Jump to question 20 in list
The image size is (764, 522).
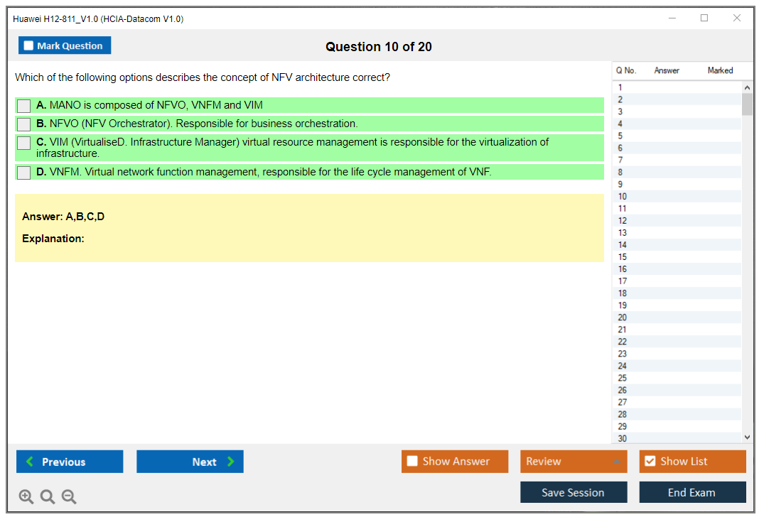point(623,317)
